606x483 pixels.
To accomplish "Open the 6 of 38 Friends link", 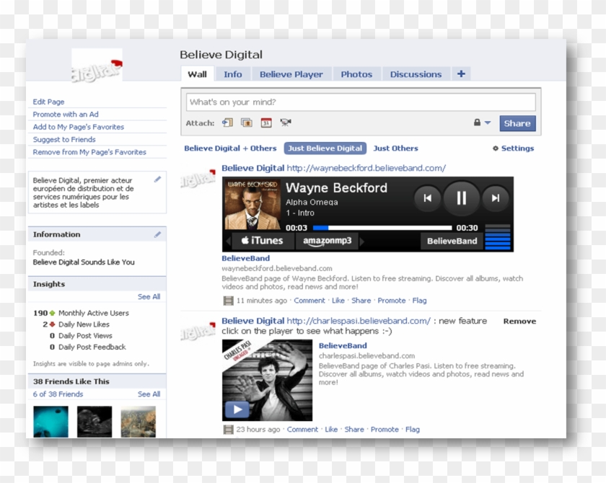I will click(x=58, y=394).
